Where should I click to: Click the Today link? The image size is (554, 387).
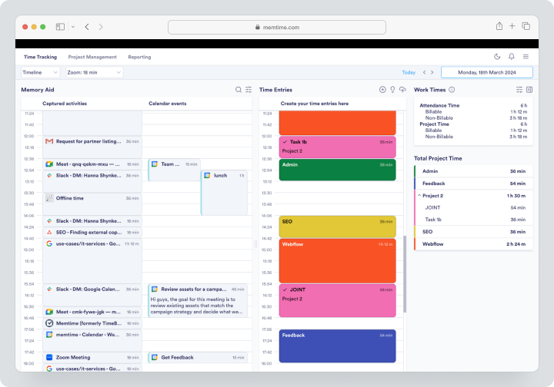(409, 73)
